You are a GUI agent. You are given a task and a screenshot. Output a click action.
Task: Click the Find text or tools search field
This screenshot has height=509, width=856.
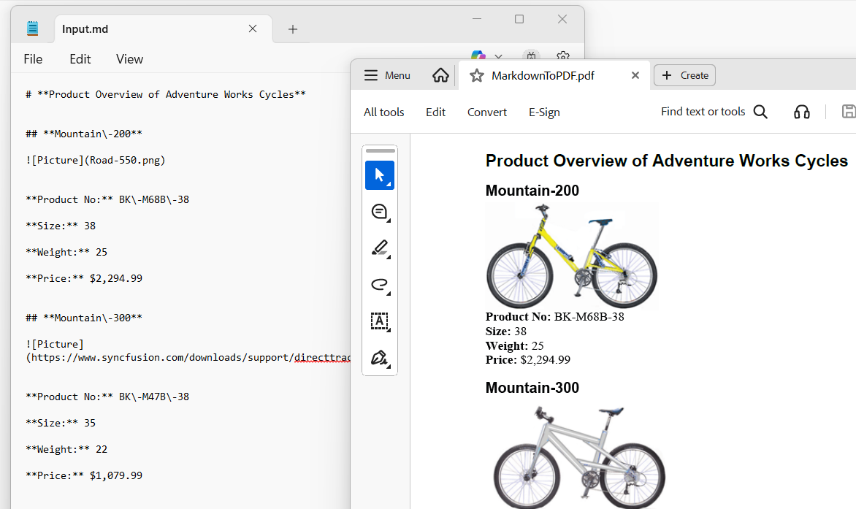(703, 111)
